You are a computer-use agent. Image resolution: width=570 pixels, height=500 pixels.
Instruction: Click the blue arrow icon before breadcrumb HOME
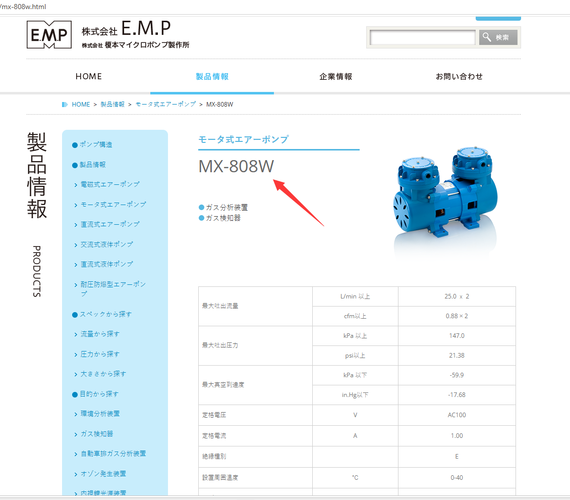coord(65,104)
